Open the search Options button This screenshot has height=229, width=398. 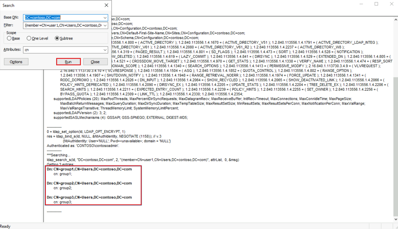pos(16,62)
